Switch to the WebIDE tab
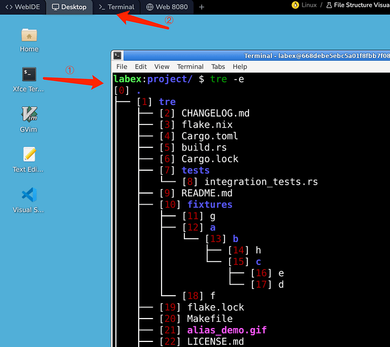 coord(22,7)
